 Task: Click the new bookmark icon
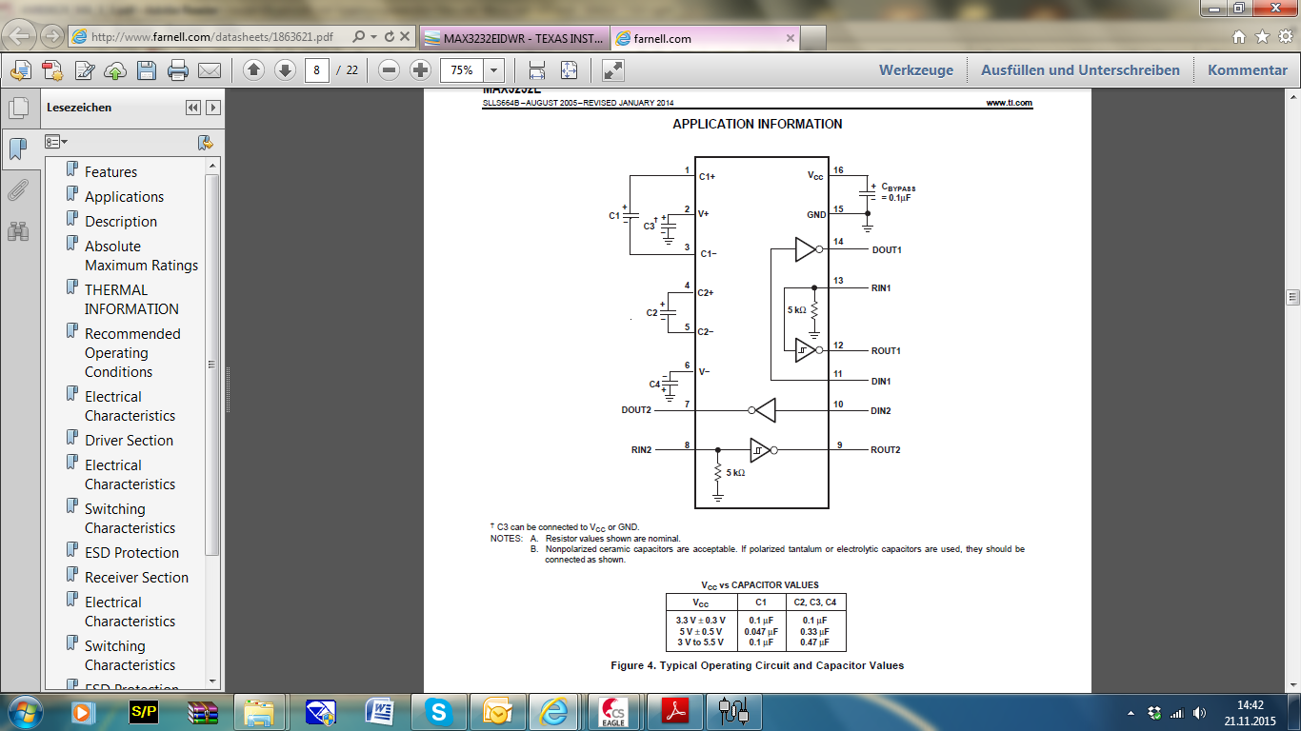pos(205,143)
